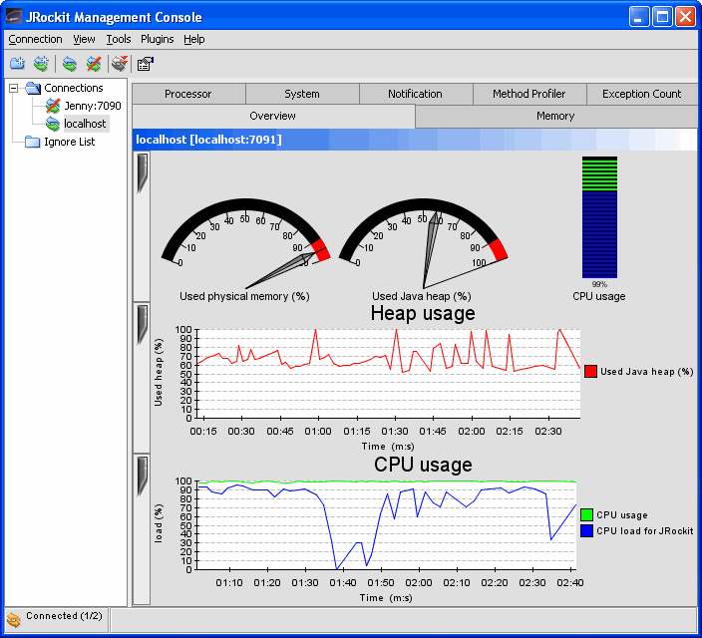Click the New Connection toolbar icon

(x=41, y=64)
